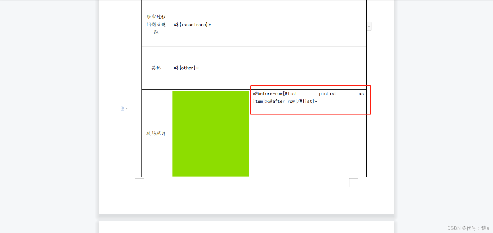This screenshot has height=233, width=493.
Task: Click the item]»«@after-row[/#list]» line
Action: point(285,101)
